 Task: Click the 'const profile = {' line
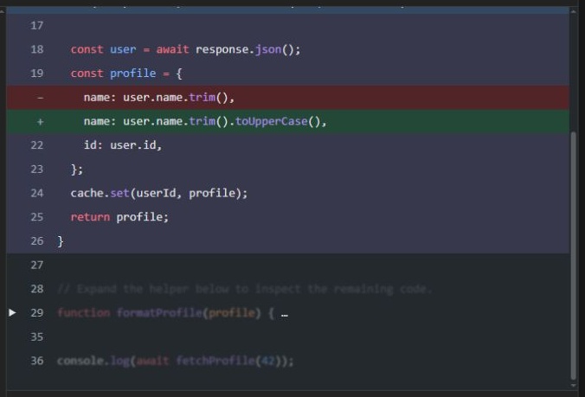[x=126, y=73]
